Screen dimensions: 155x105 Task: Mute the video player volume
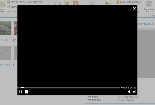coord(129,92)
